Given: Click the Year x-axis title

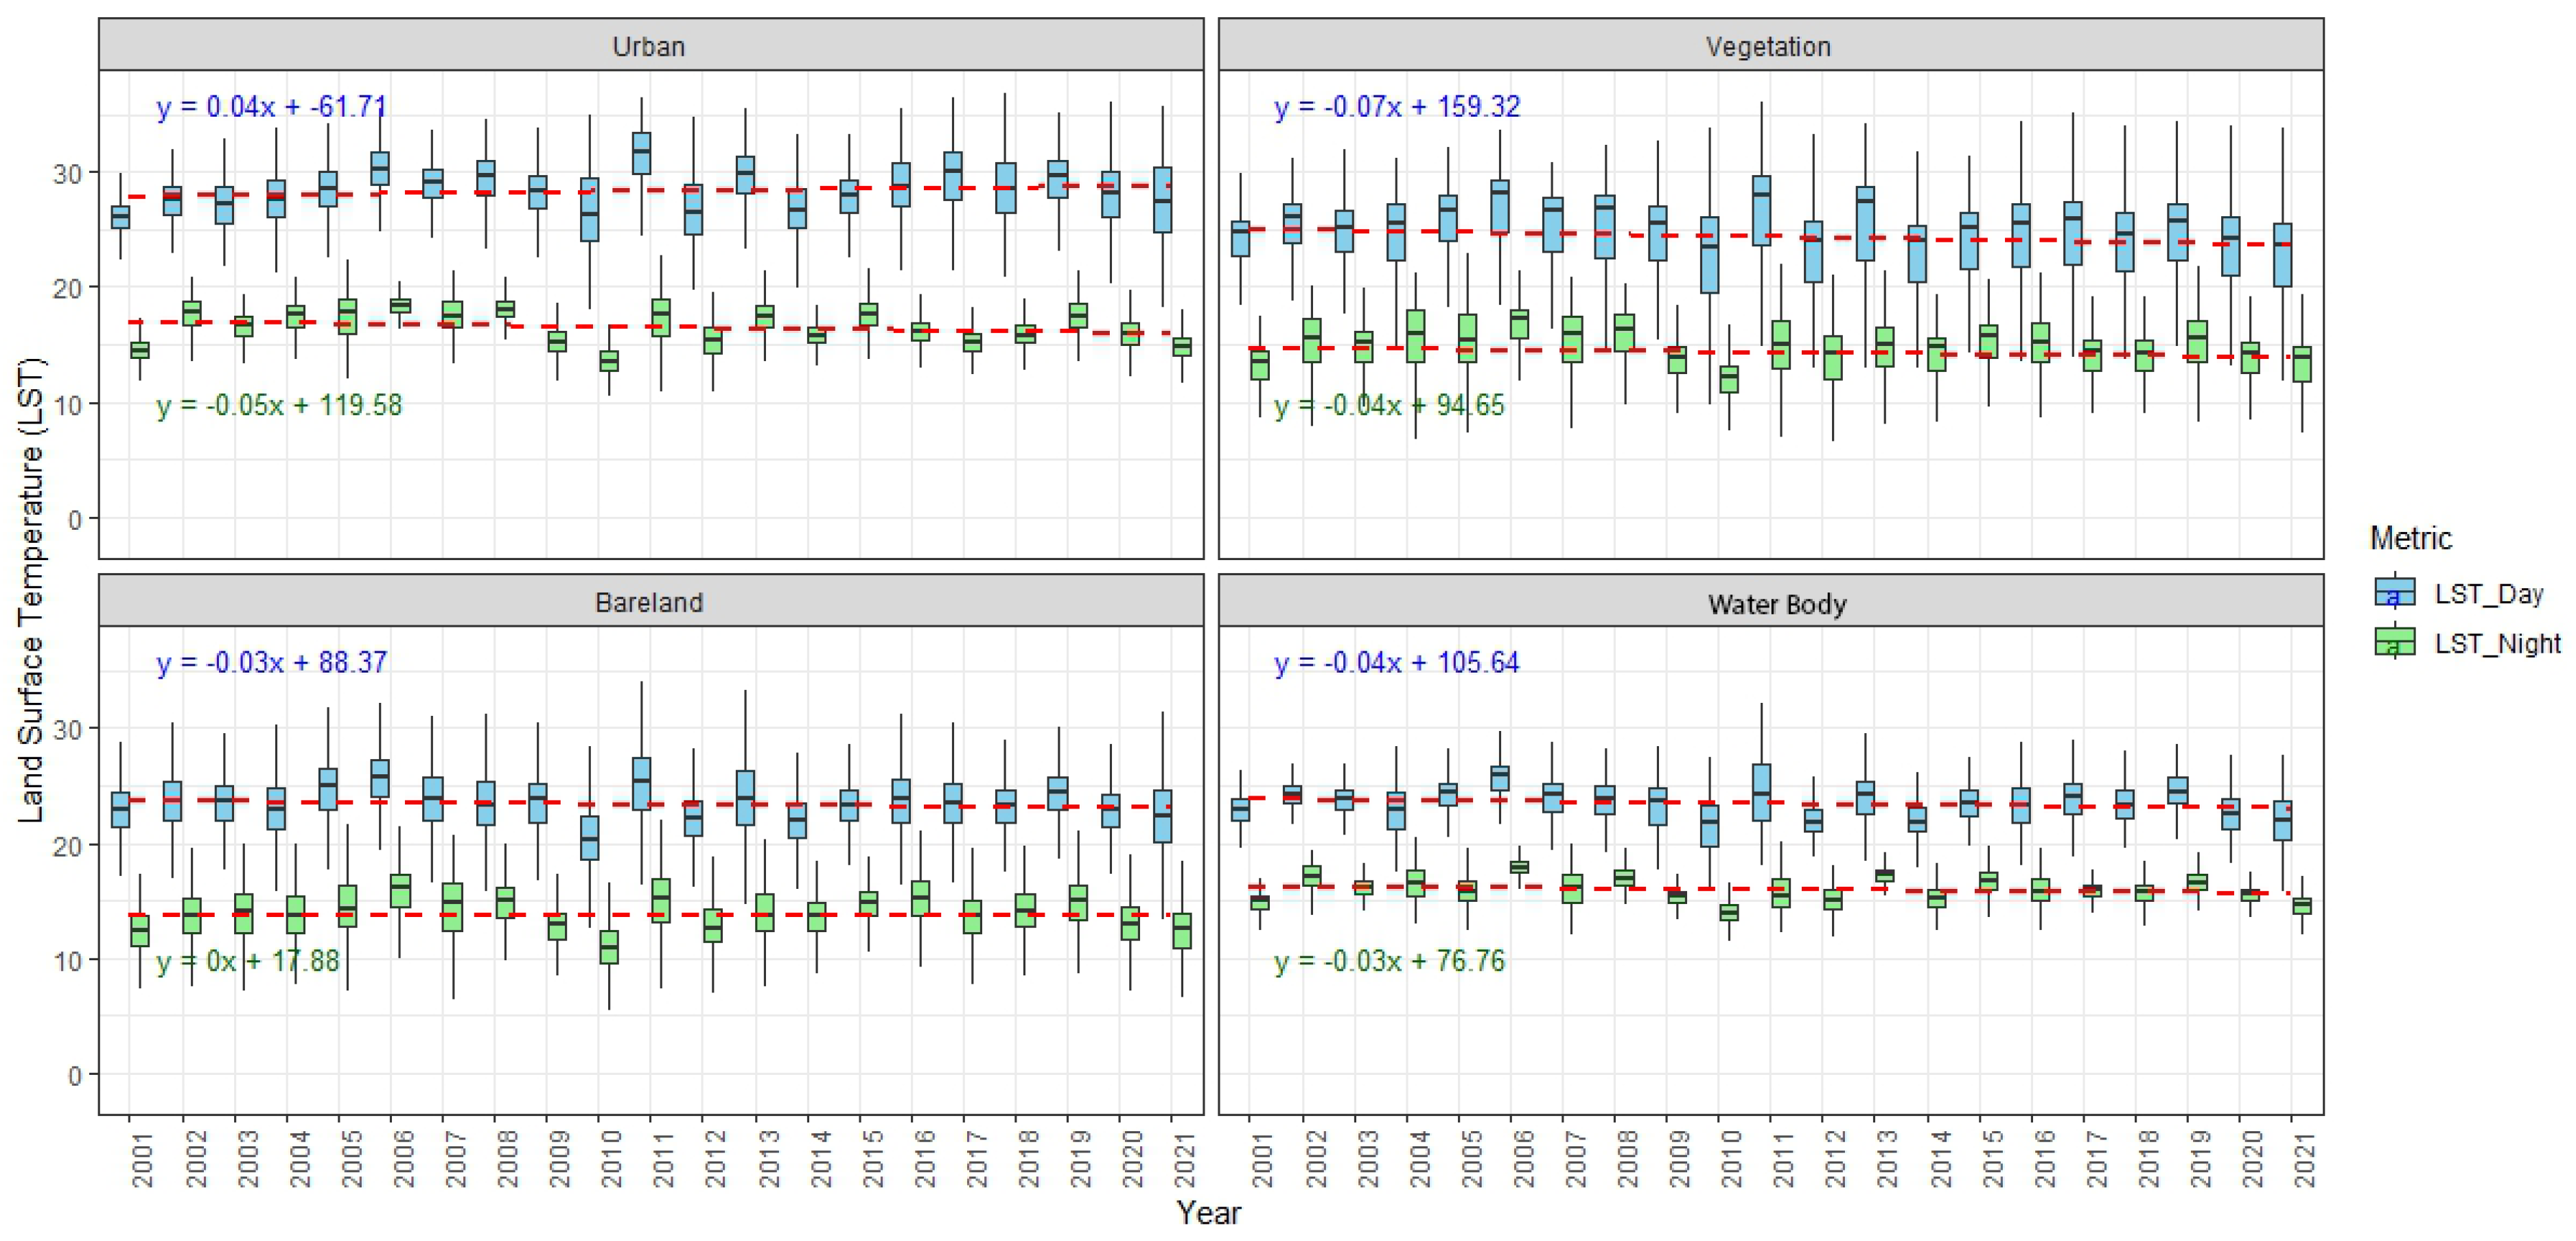Looking at the screenshot, I should click(x=1208, y=1213).
